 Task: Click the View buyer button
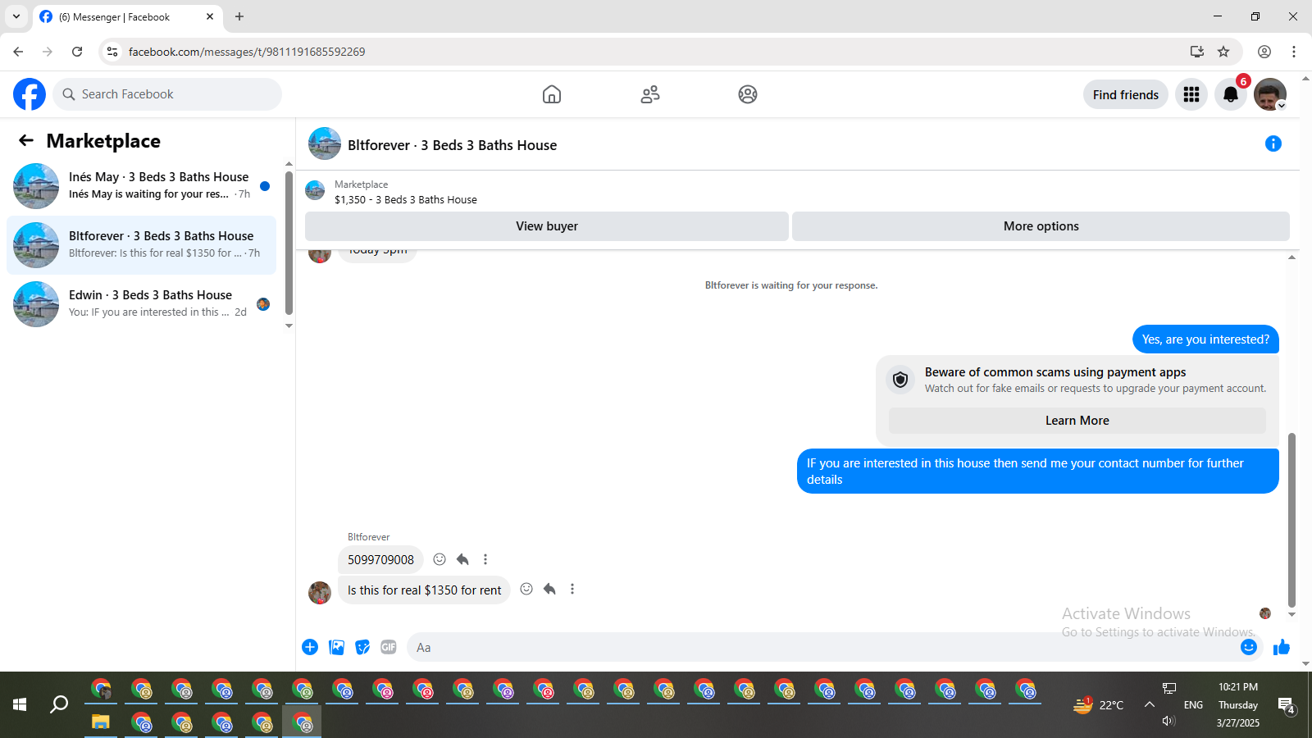point(547,226)
